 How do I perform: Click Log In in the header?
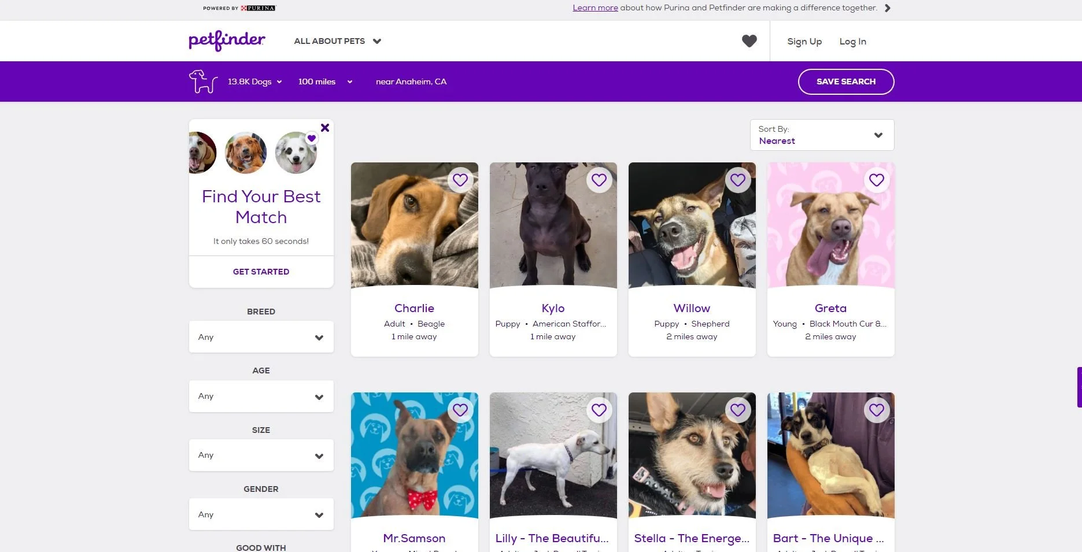pos(853,42)
